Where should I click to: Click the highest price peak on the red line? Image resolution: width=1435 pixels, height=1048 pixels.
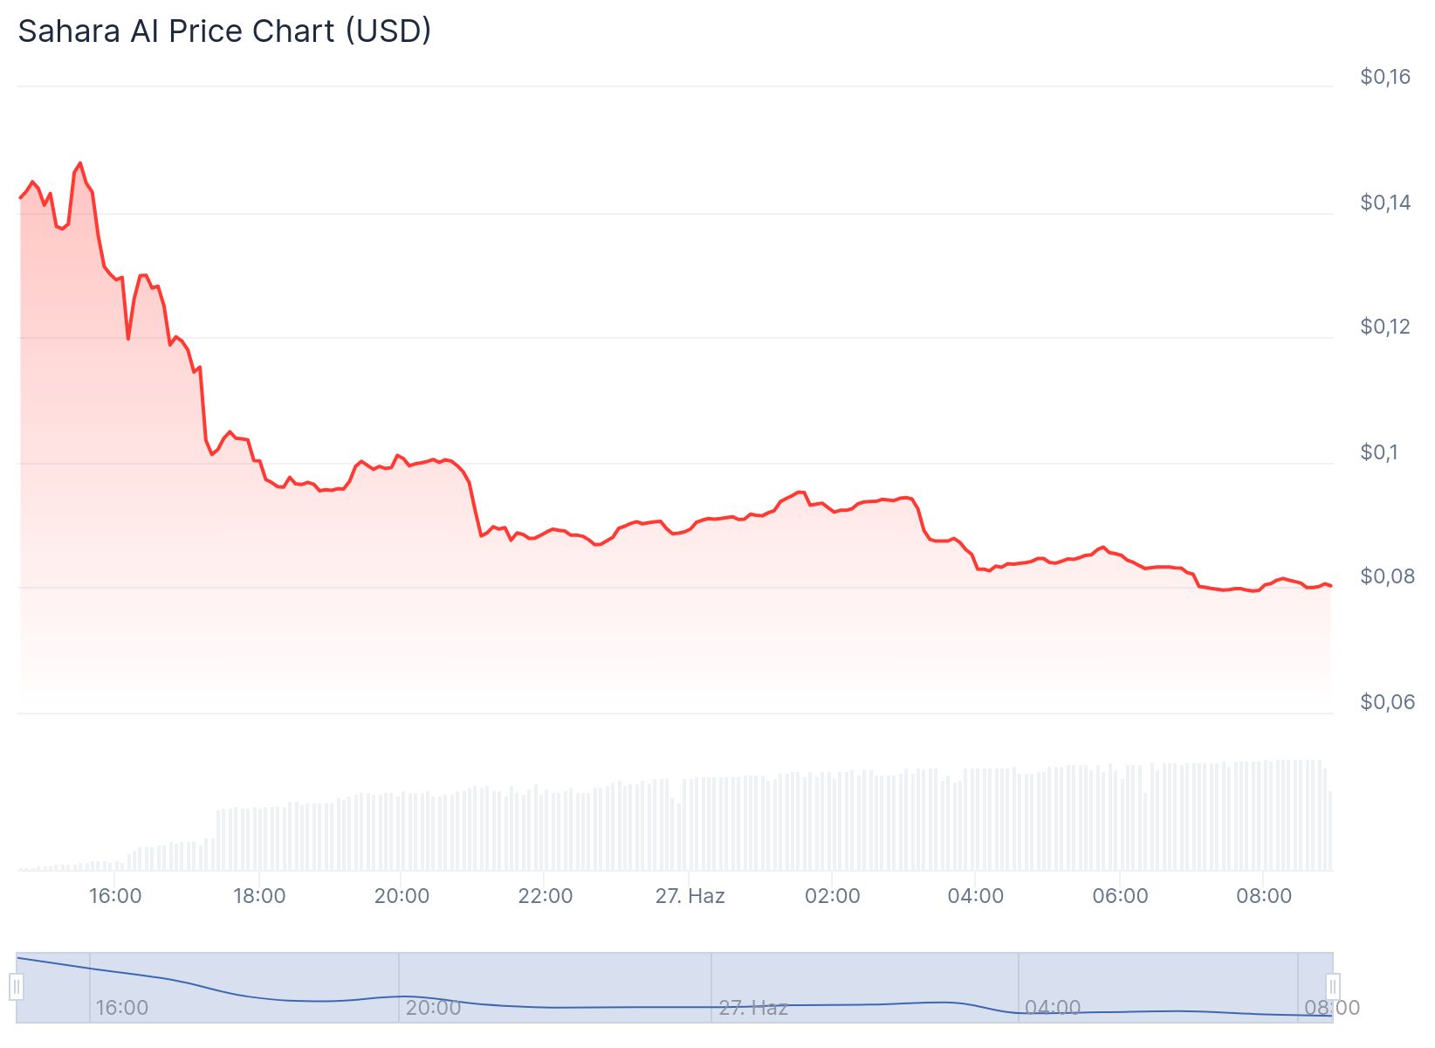pos(80,163)
